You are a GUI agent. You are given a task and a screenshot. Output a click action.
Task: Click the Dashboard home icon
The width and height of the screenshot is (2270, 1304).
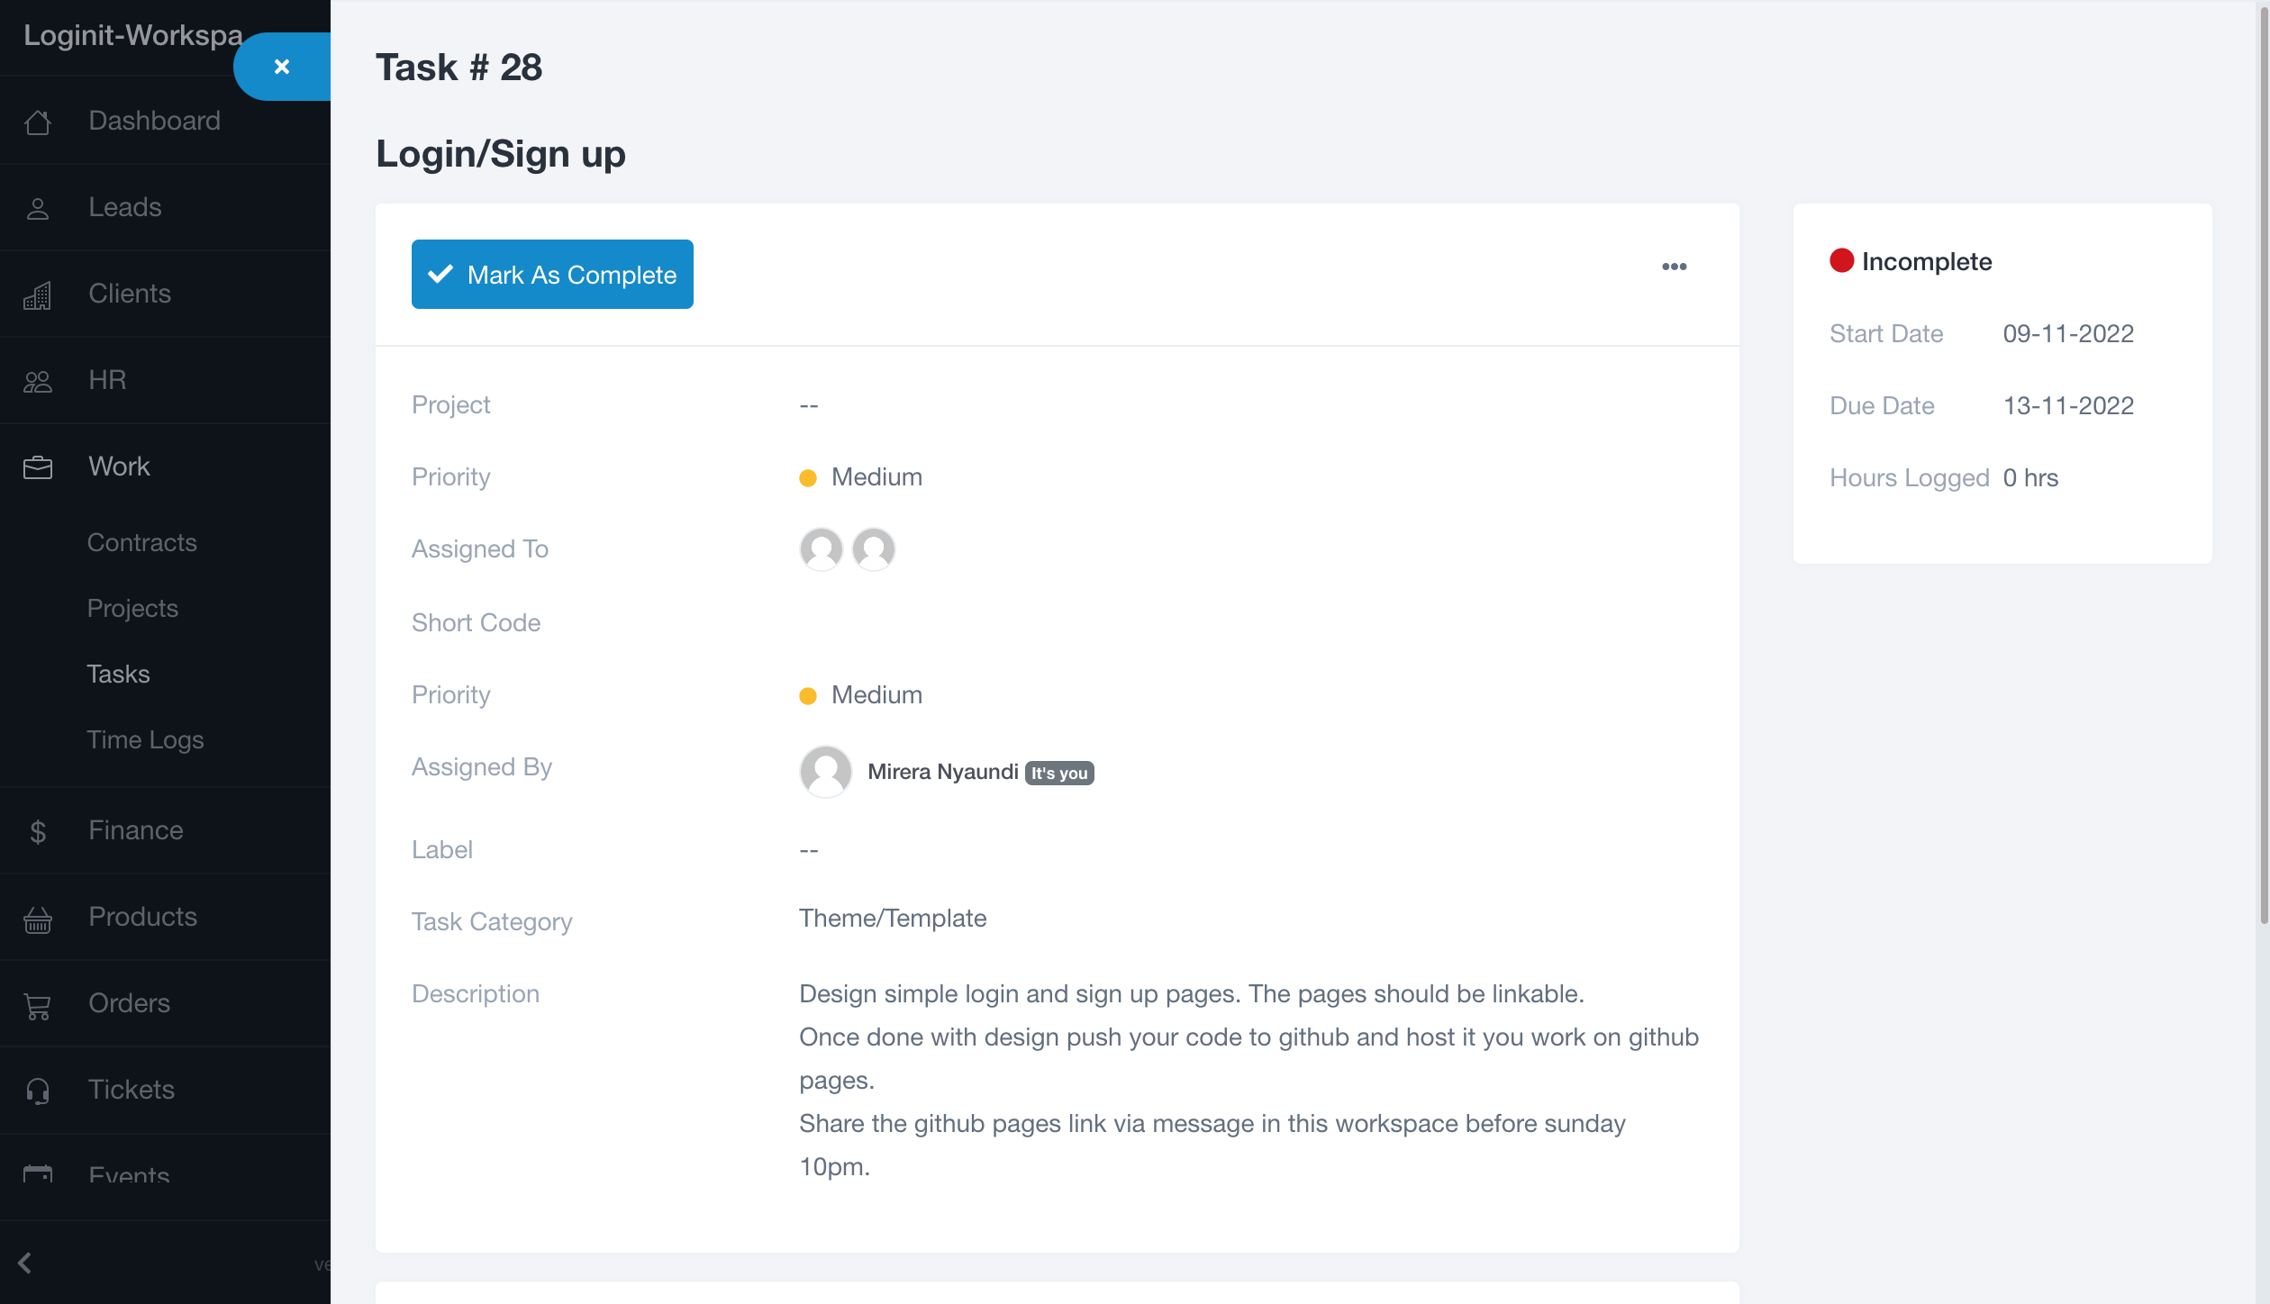click(x=38, y=122)
